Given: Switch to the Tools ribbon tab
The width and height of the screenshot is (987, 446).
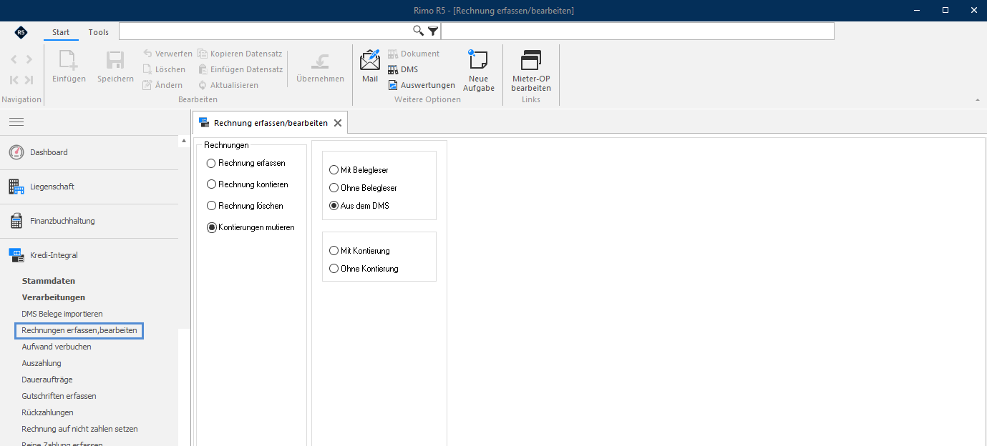Looking at the screenshot, I should coord(99,32).
